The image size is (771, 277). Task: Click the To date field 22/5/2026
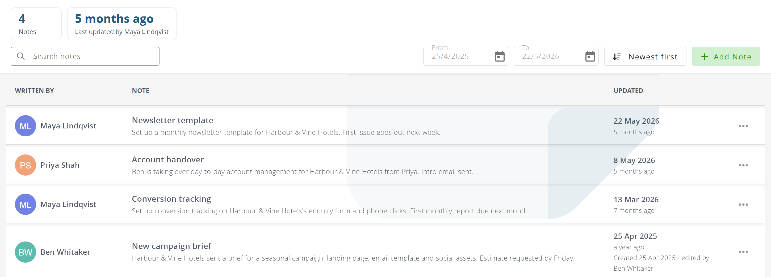[556, 56]
